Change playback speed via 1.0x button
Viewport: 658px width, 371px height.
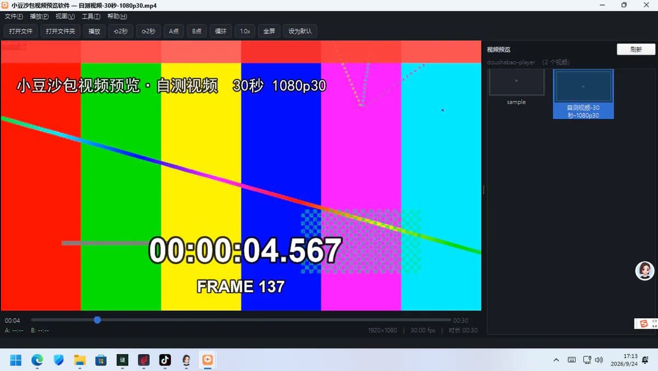[245, 31]
